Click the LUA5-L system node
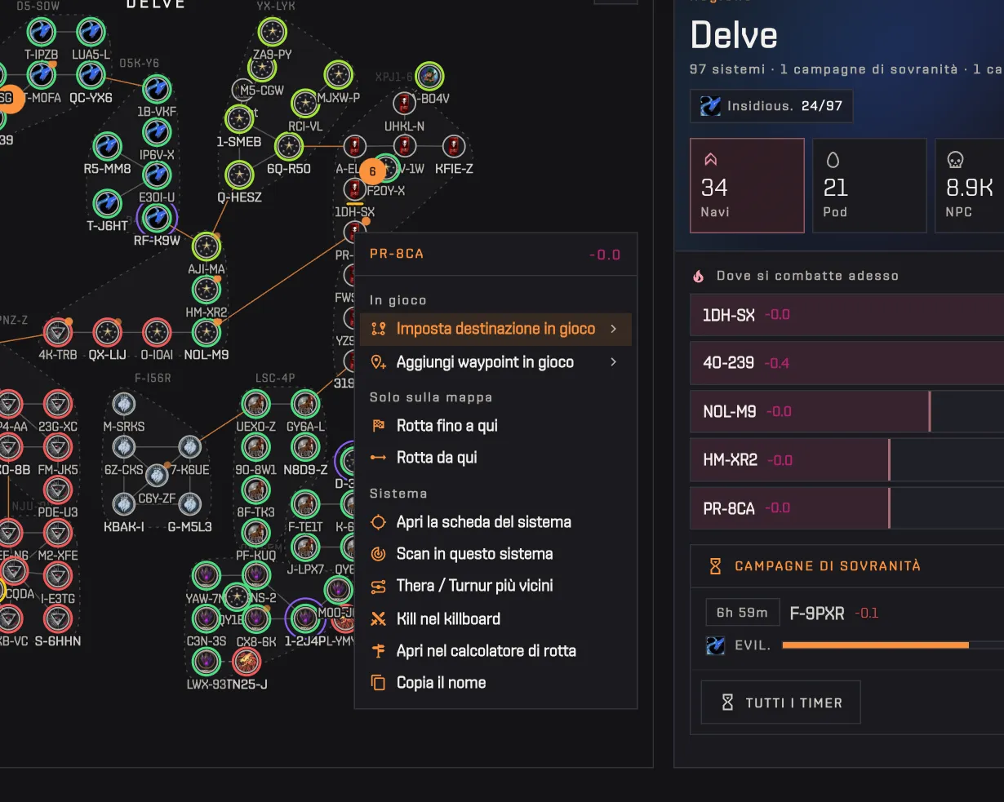 pos(91,33)
